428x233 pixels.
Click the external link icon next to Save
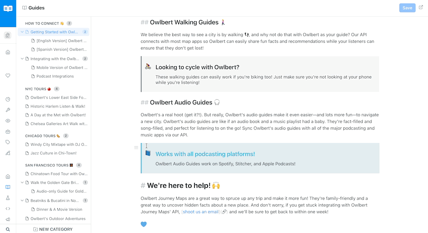click(421, 7)
